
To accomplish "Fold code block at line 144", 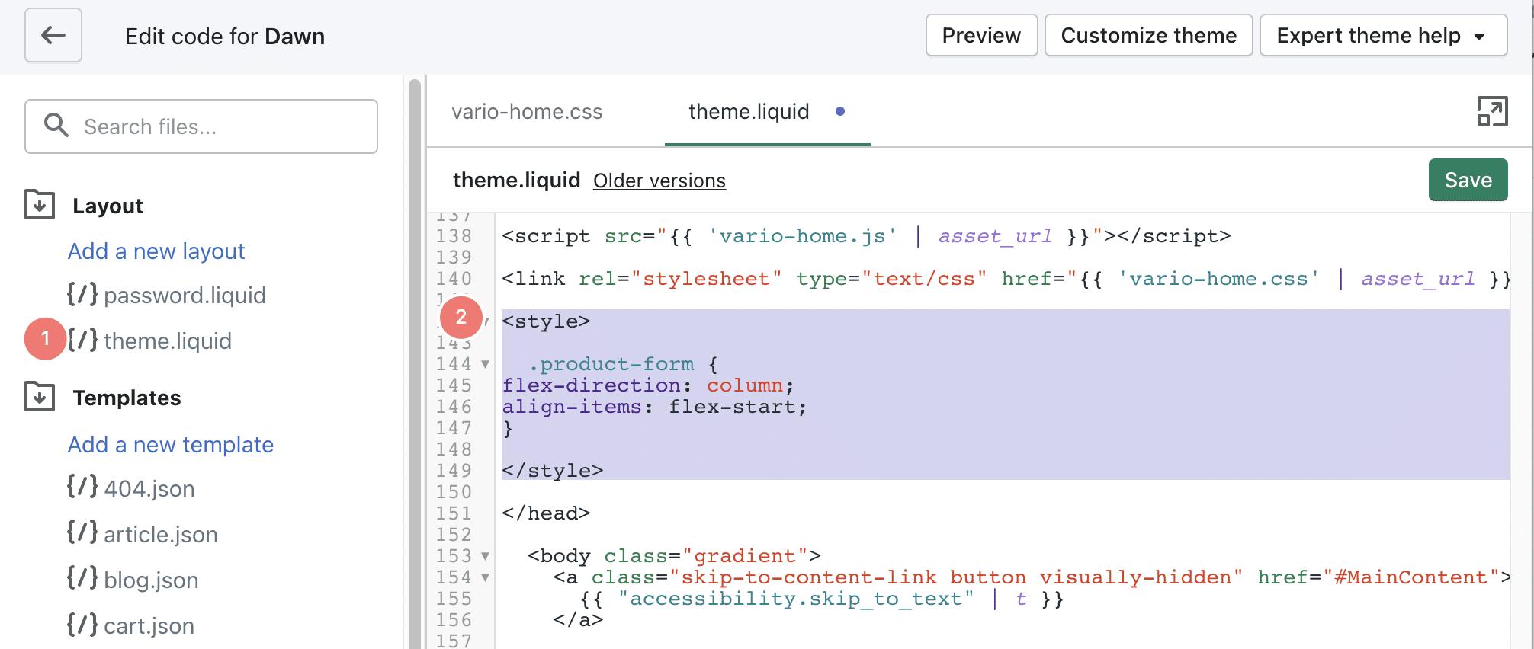I will tap(485, 364).
